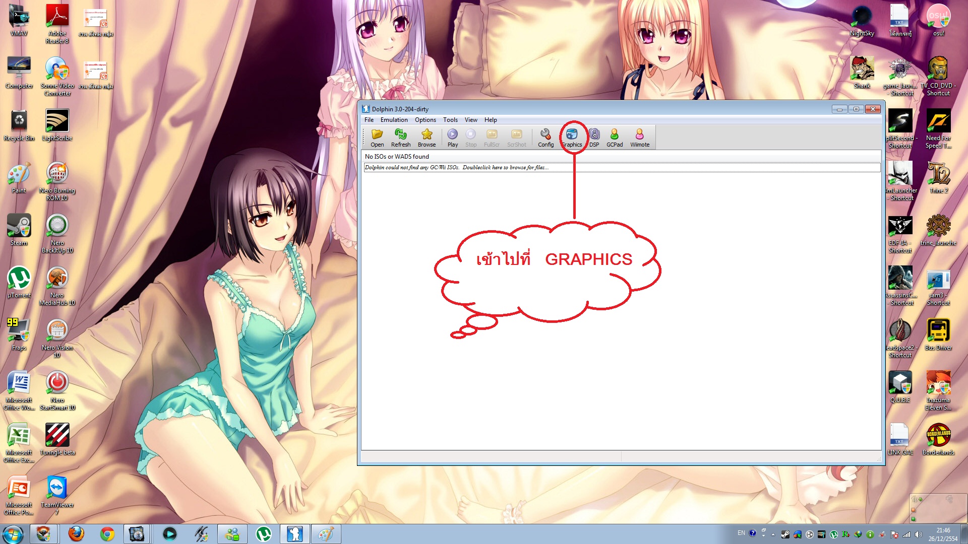Image resolution: width=968 pixels, height=544 pixels.
Task: Start emulation with the Play button
Action: 453,137
